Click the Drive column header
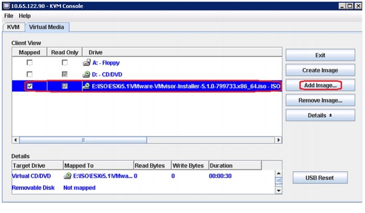Screen dimensions: 365x213 pos(182,52)
